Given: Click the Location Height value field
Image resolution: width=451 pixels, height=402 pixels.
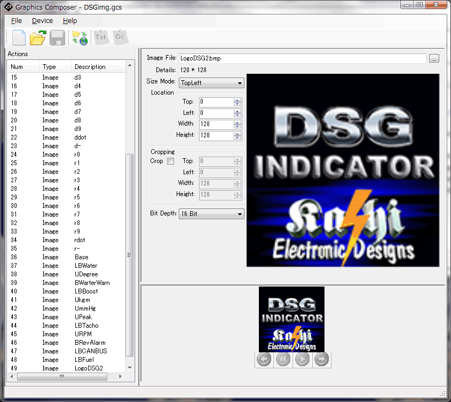Looking at the screenshot, I should pyautogui.click(x=216, y=135).
